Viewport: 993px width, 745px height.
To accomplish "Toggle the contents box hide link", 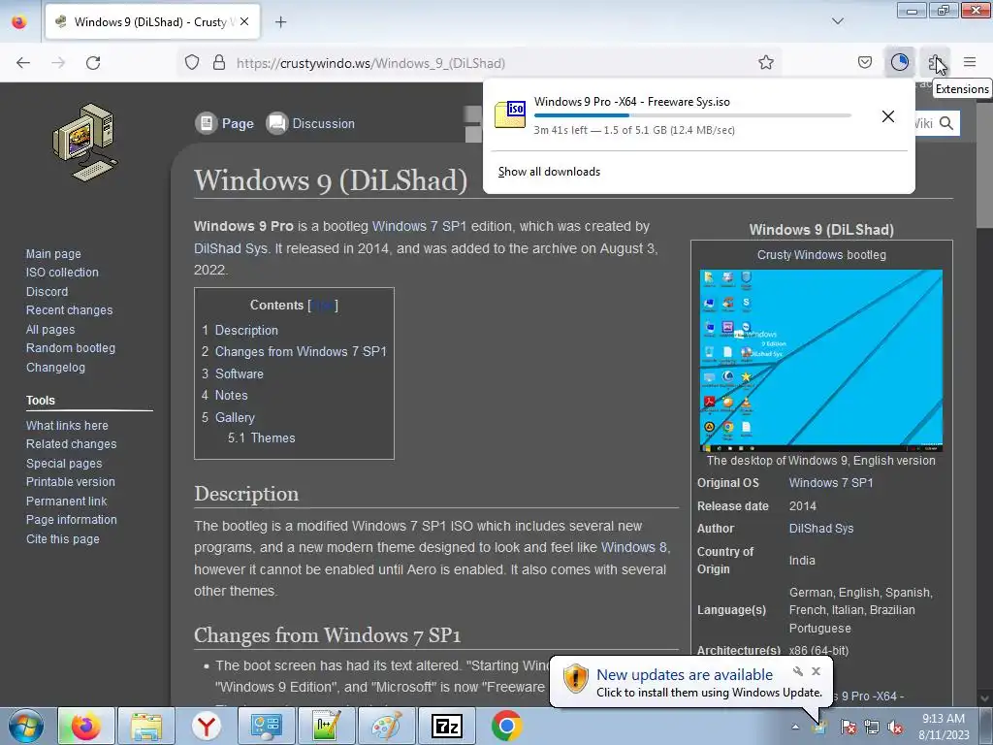I will pyautogui.click(x=322, y=306).
